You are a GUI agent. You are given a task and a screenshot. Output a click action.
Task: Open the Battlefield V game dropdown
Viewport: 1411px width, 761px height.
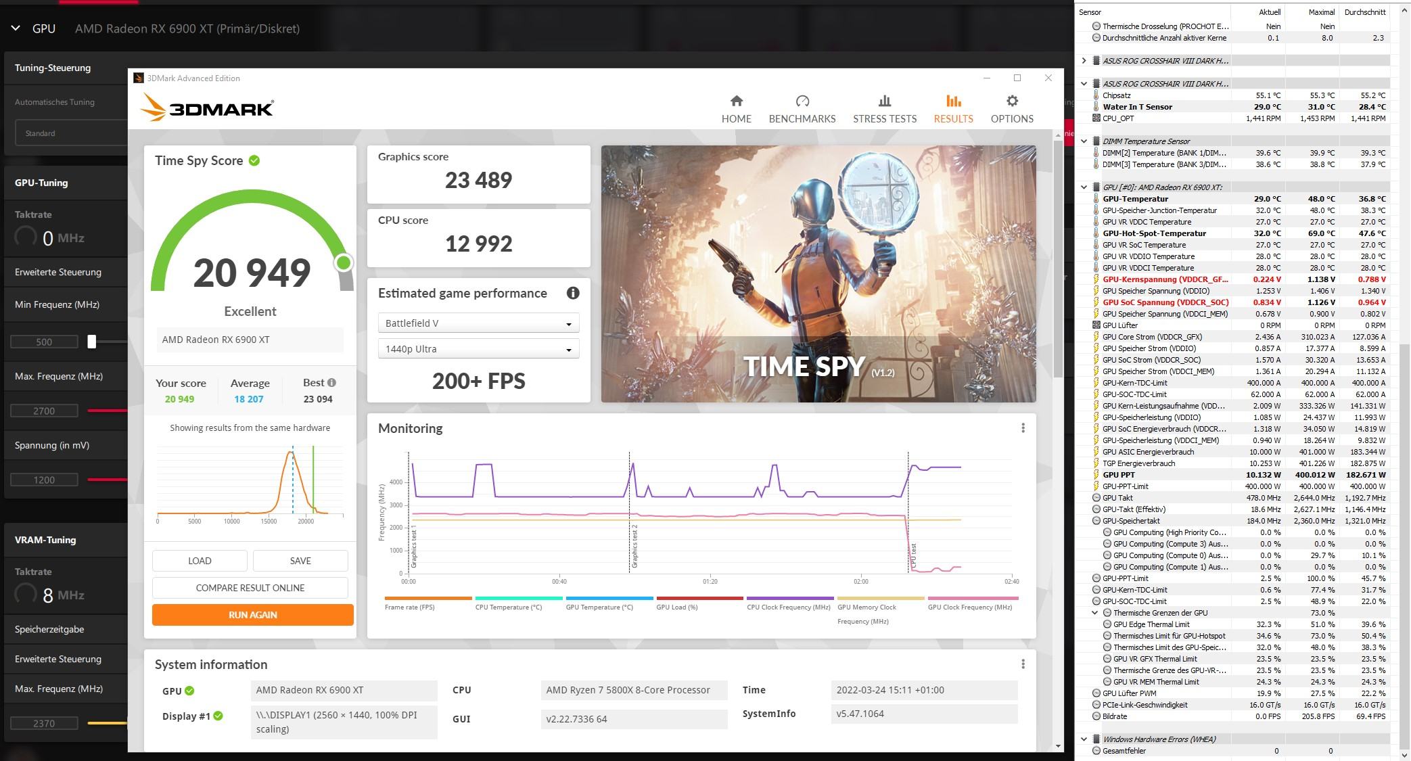click(478, 323)
